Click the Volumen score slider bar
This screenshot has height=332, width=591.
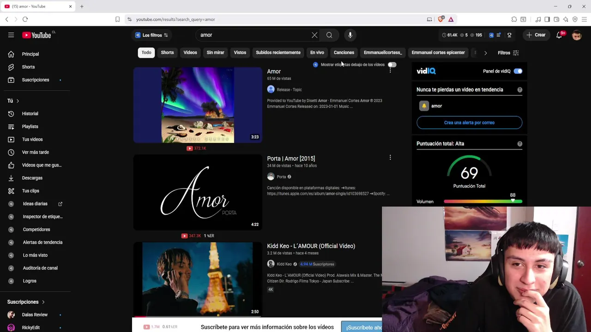click(483, 202)
